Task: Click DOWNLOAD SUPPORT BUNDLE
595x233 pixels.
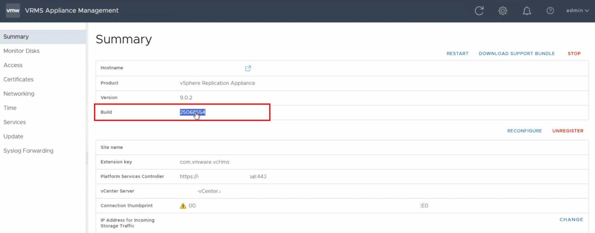Action: tap(516, 53)
